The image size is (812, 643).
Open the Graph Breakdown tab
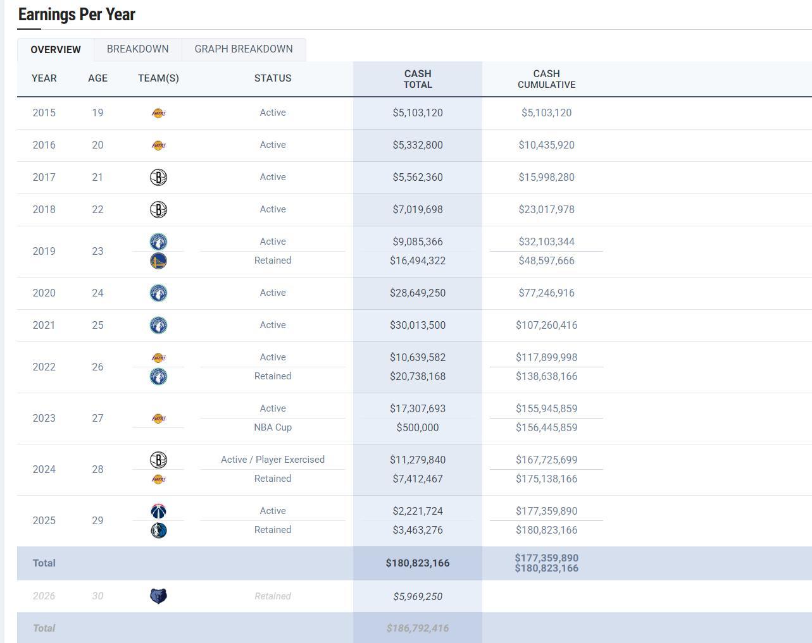(x=244, y=49)
